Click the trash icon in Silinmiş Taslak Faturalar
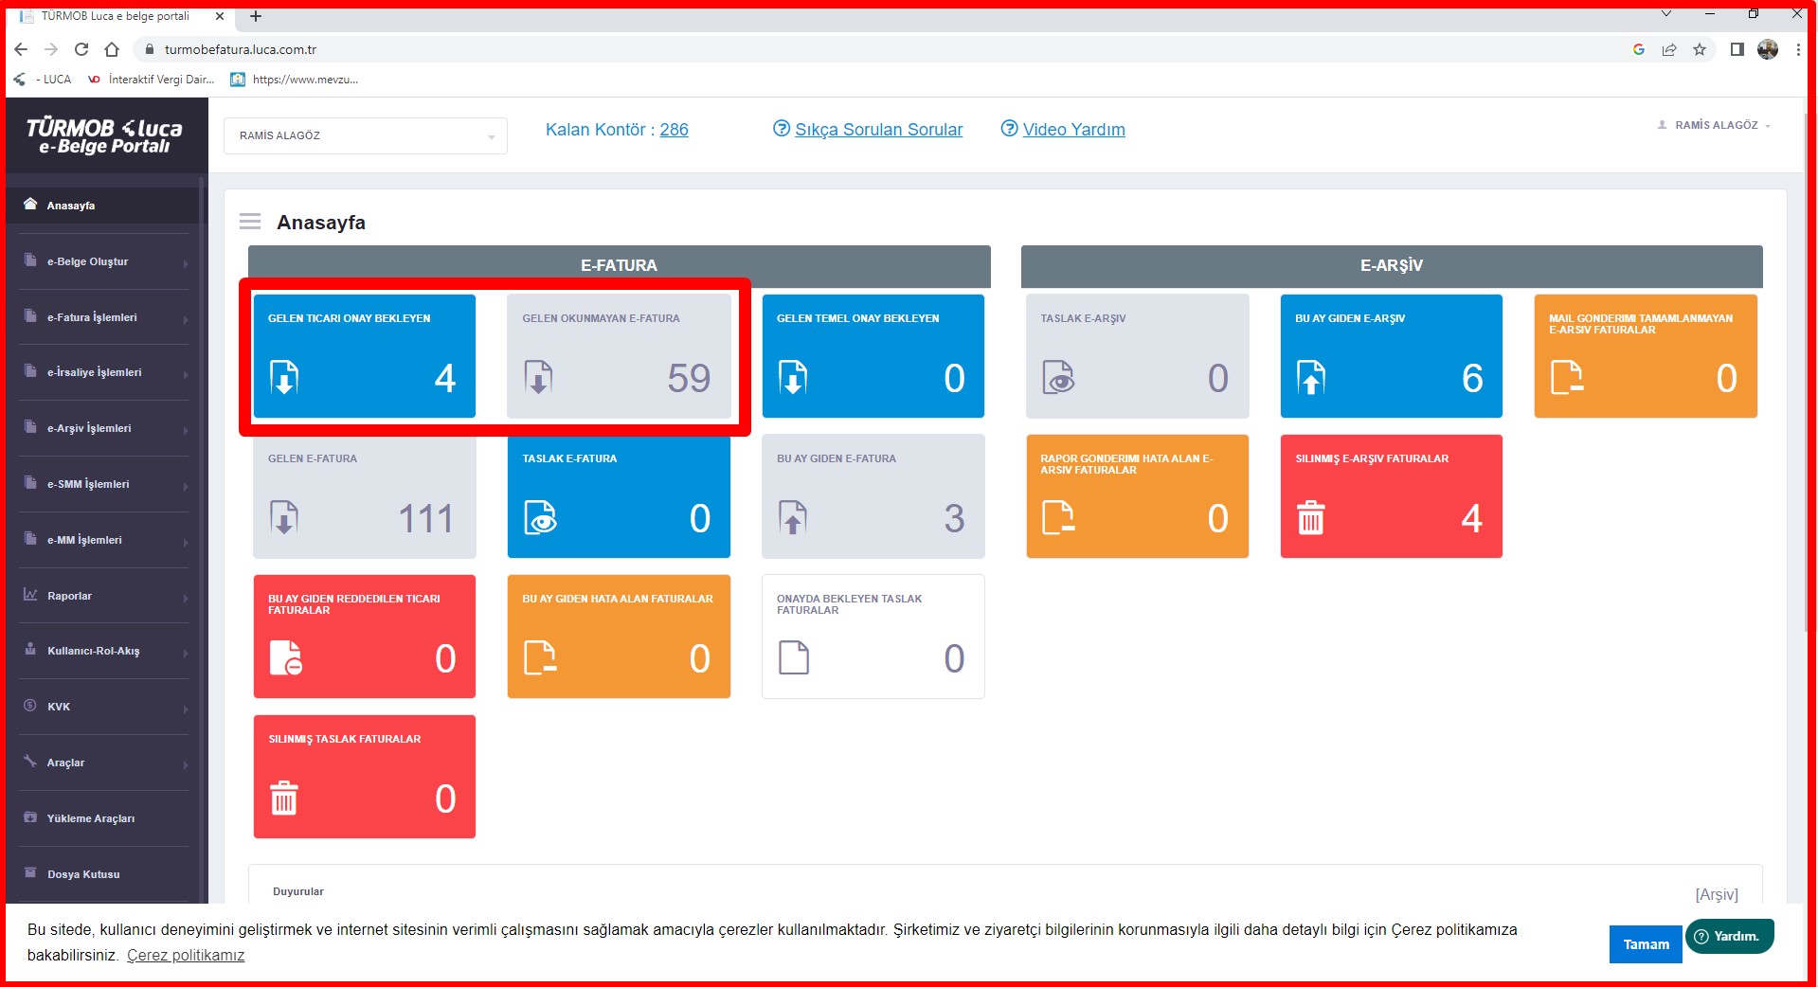 click(284, 799)
